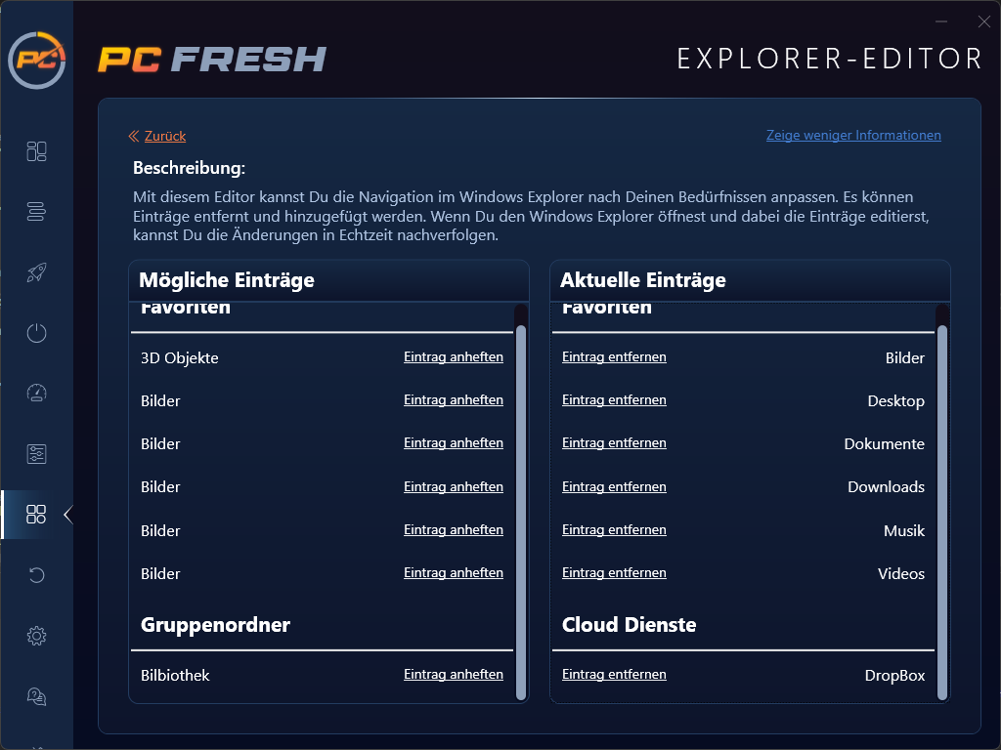Go back via the Zurück link
1001x750 pixels.
click(x=164, y=136)
